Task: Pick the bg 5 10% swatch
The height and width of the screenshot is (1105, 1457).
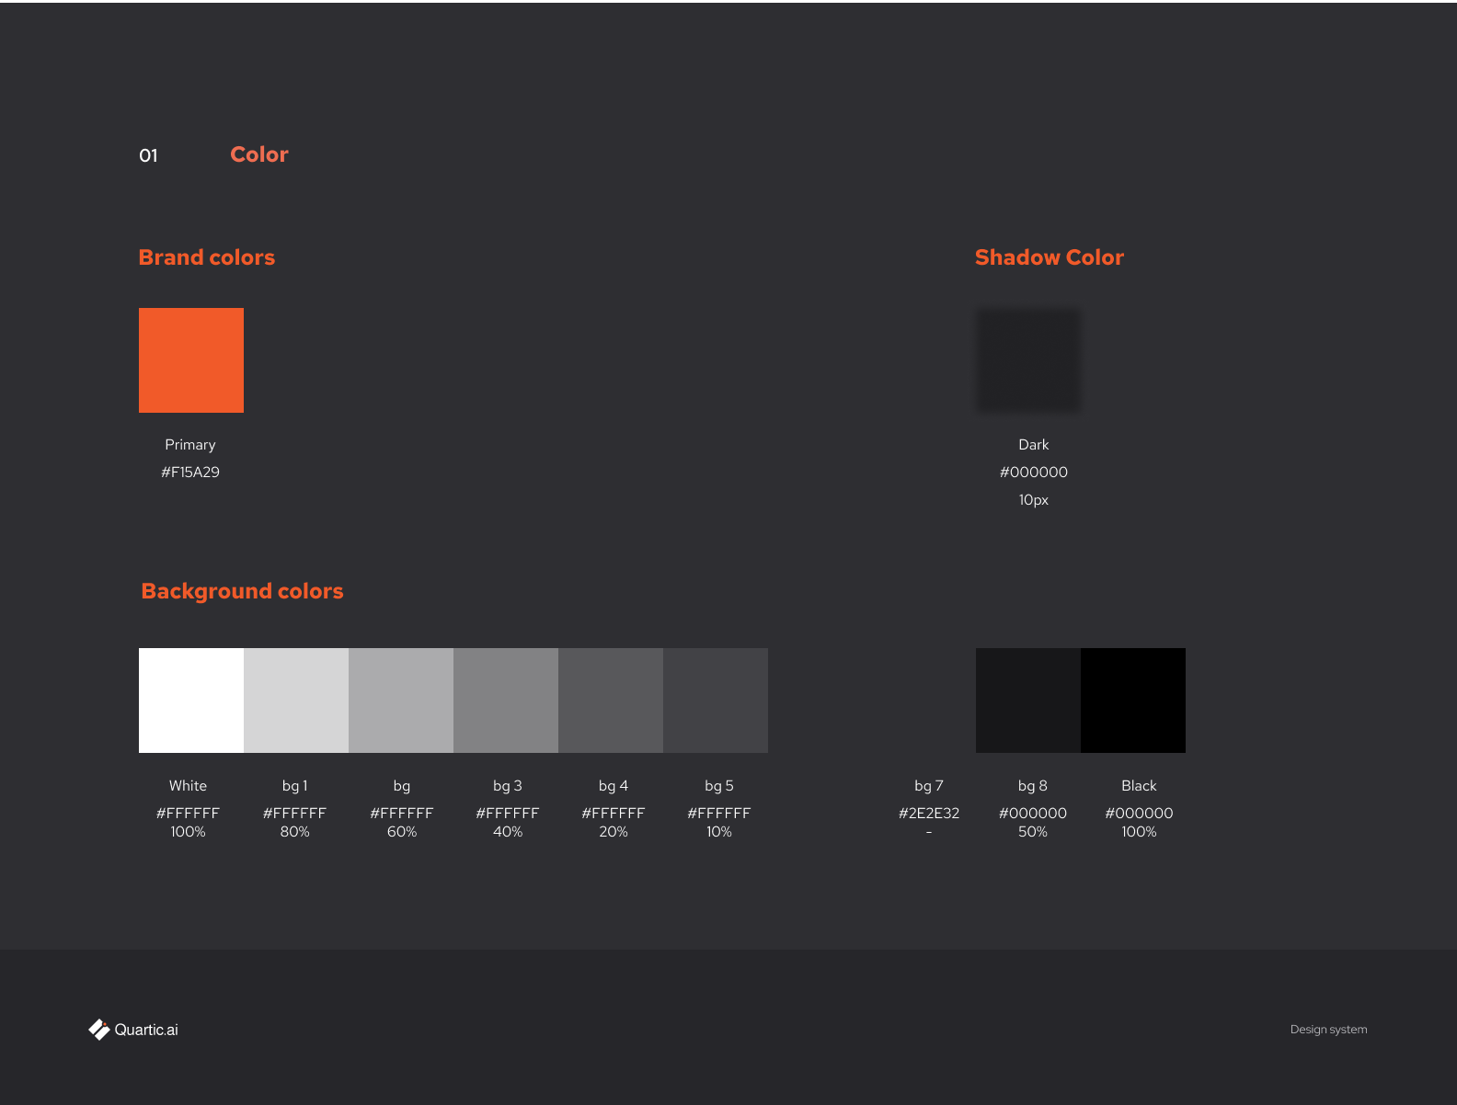Action: point(716,701)
